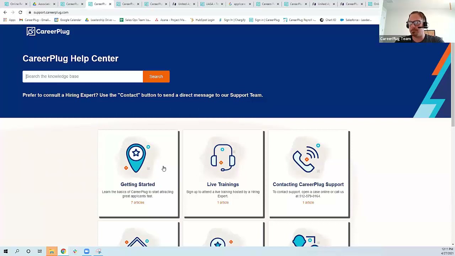
Task: Open the Leadership Drive bookmark
Action: pyautogui.click(x=100, y=20)
